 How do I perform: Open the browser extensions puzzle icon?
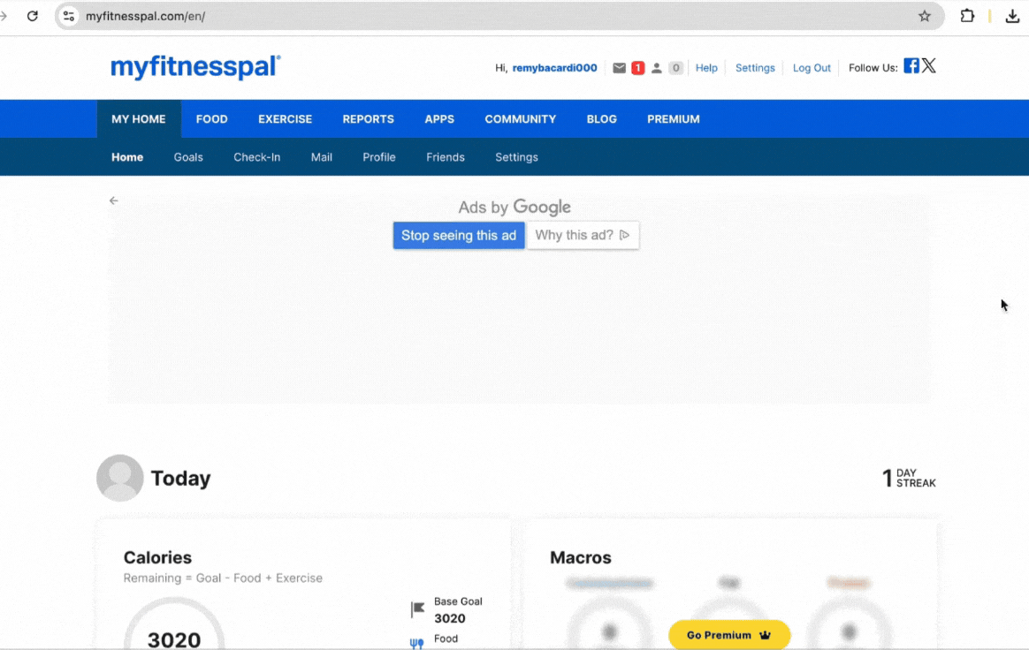966,16
